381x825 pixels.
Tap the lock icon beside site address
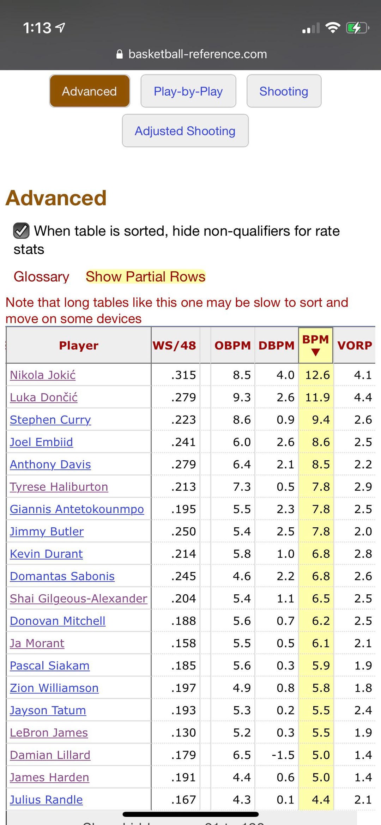click(120, 54)
